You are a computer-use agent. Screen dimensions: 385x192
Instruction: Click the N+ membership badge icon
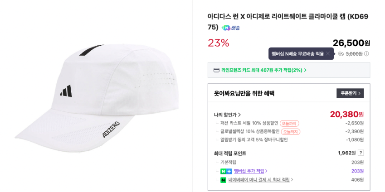(226, 171)
